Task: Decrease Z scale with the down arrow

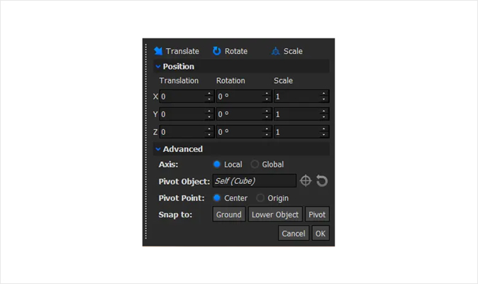Action: [x=323, y=134]
